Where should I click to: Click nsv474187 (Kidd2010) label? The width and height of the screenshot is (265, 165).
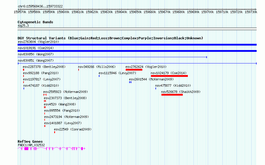(41, 85)
